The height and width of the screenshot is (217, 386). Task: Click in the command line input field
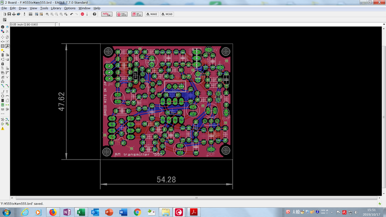pos(214,24)
